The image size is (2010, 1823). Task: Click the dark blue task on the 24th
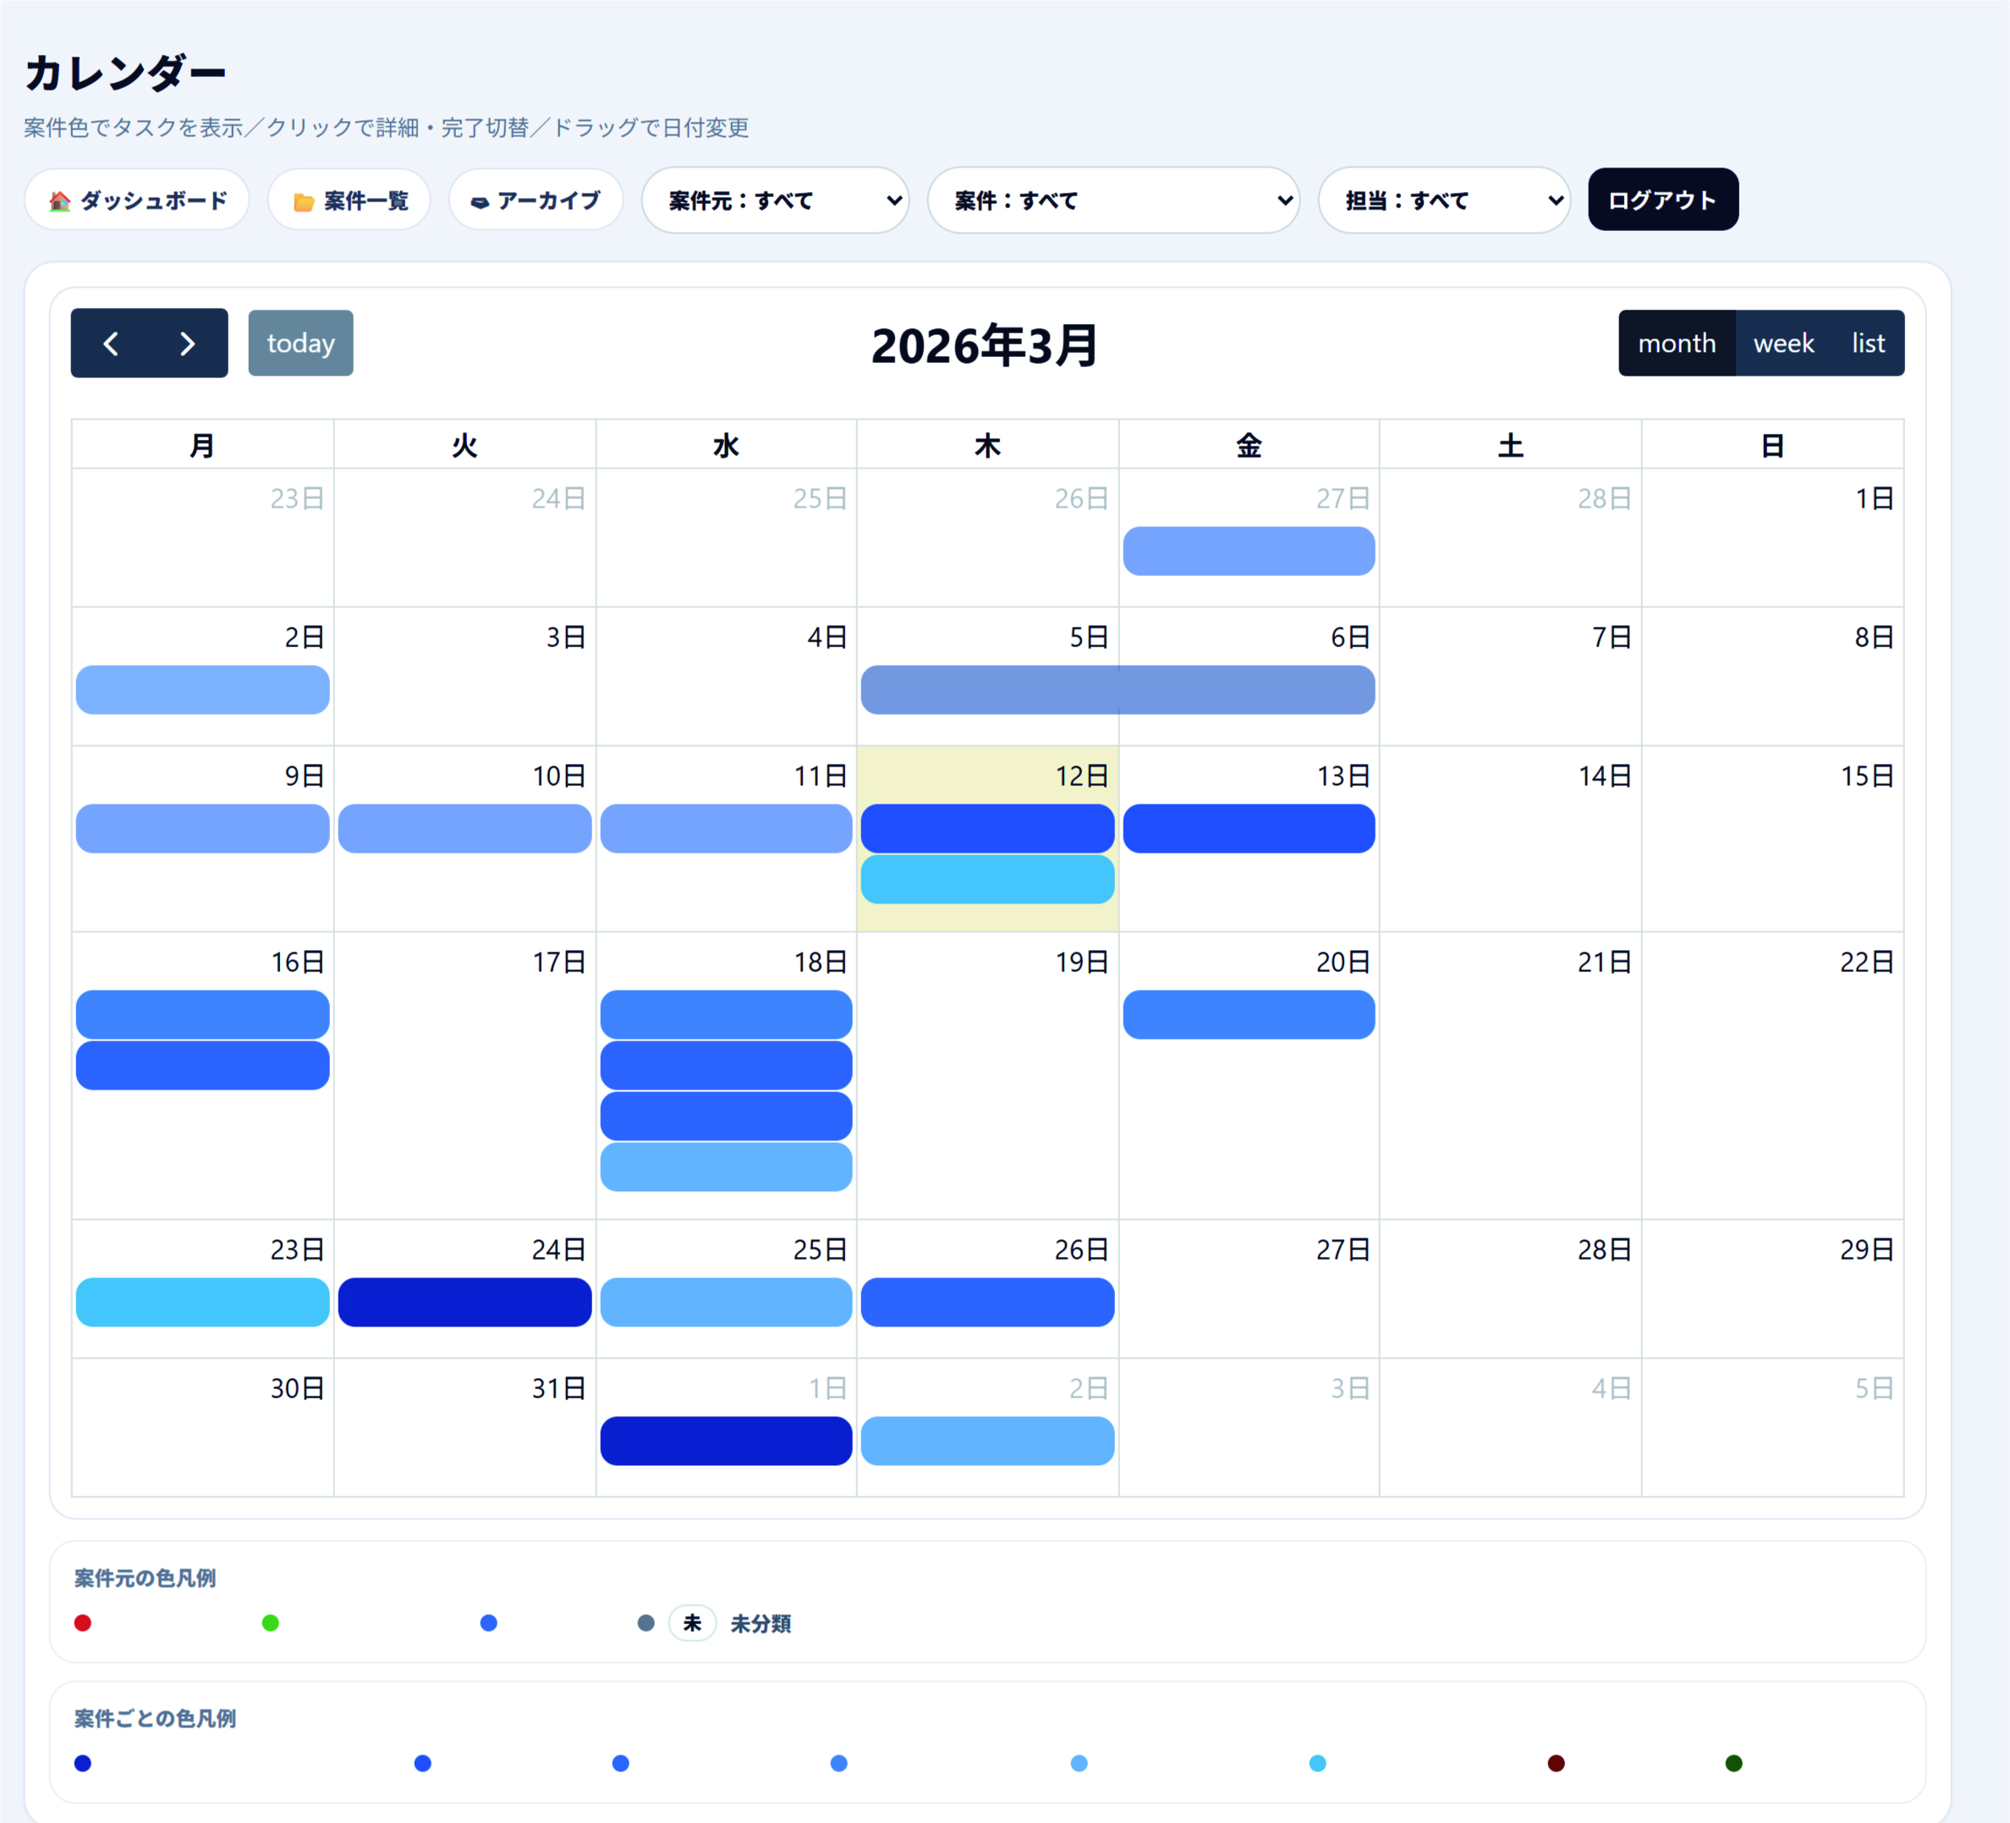[x=464, y=1303]
